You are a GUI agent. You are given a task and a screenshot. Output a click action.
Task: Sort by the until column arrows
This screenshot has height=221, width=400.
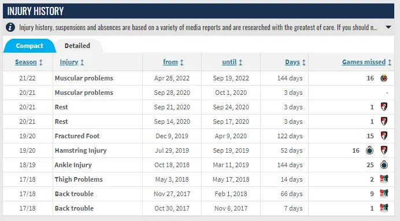tap(240, 62)
